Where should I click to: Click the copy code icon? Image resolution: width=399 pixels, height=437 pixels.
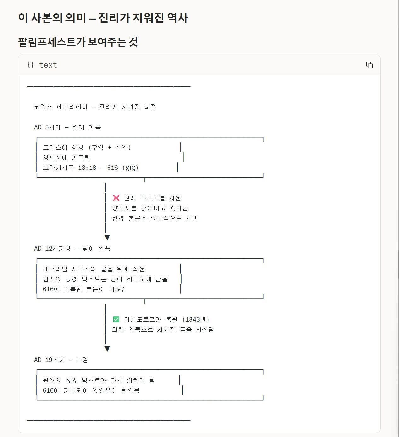click(369, 65)
